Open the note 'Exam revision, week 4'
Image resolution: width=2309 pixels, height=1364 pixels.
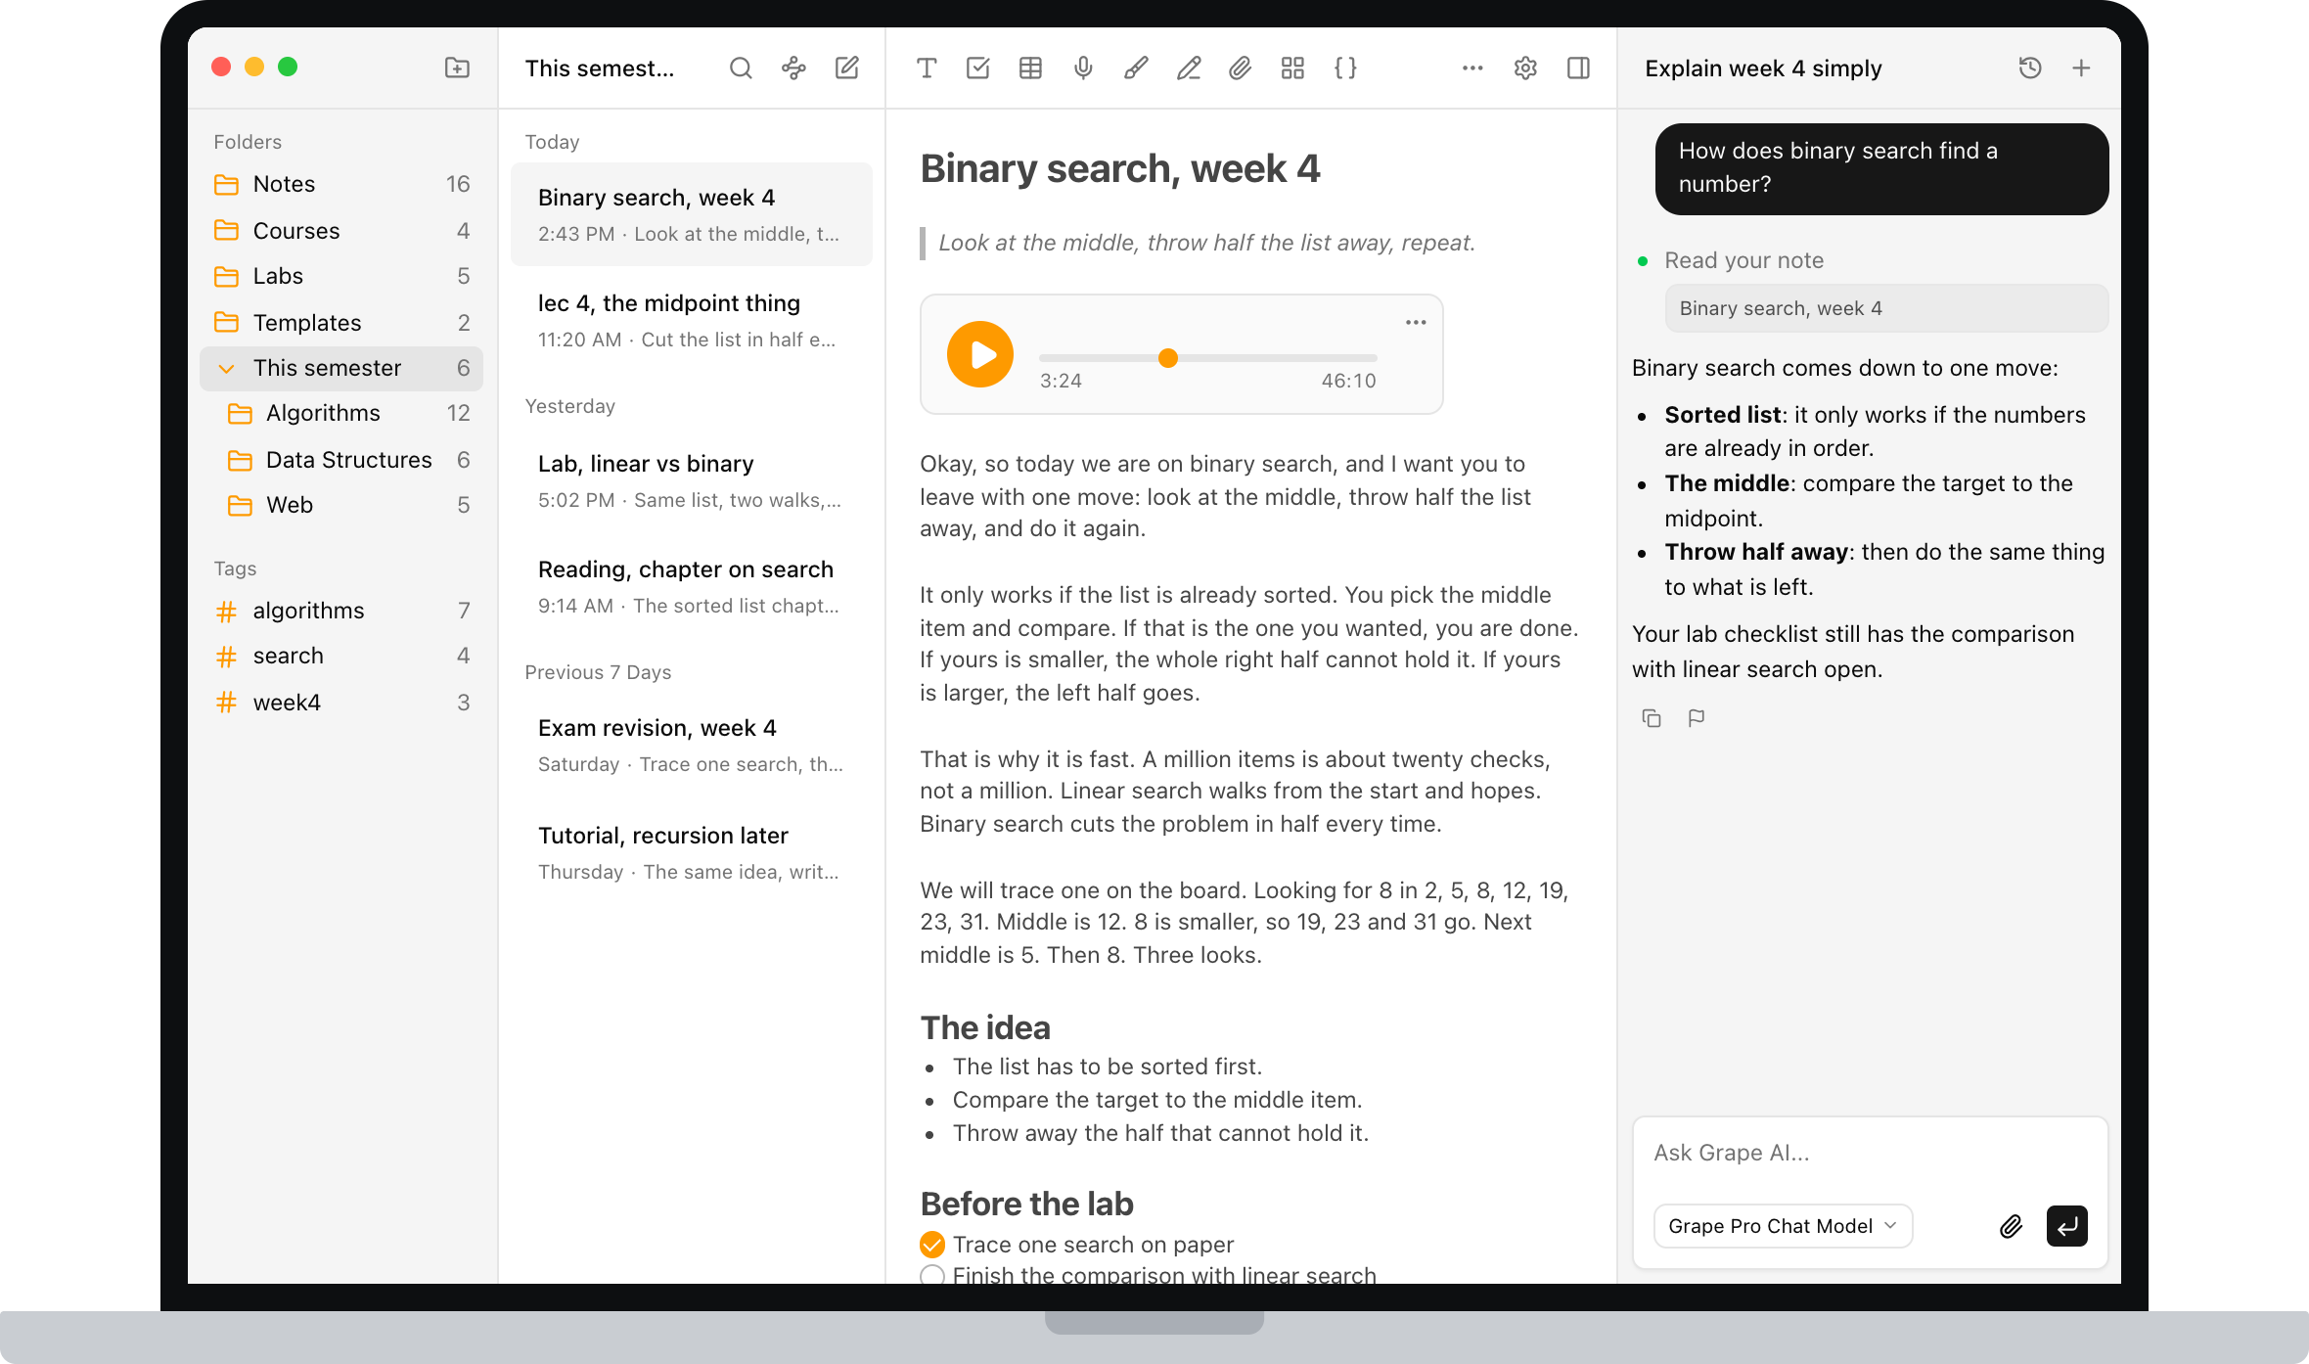692,745
